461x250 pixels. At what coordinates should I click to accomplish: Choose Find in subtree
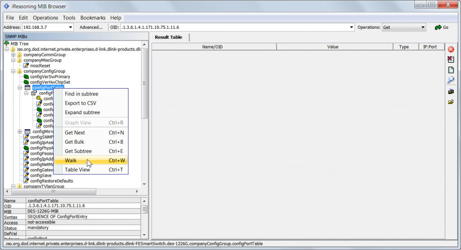tap(91, 94)
